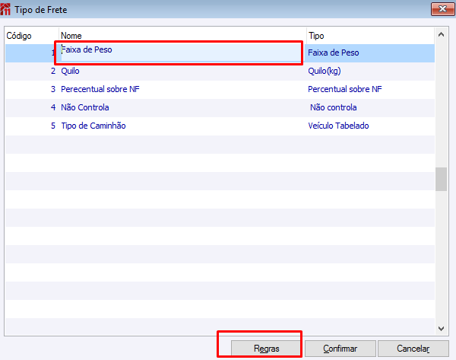The height and width of the screenshot is (360, 456).
Task: Select the Perecentual sobre NF name row
Action: [x=182, y=89]
